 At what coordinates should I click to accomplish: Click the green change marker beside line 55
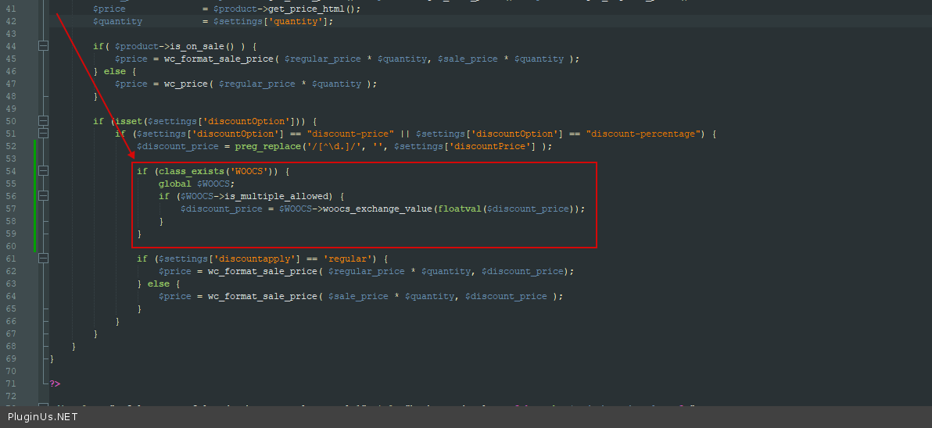35,184
